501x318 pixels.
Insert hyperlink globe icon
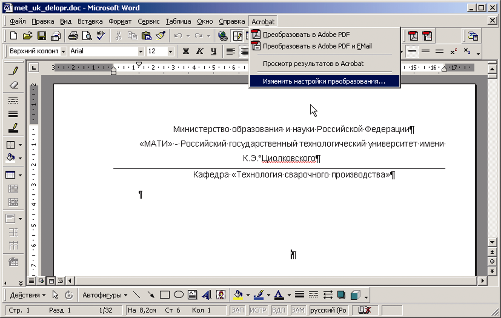pos(223,36)
